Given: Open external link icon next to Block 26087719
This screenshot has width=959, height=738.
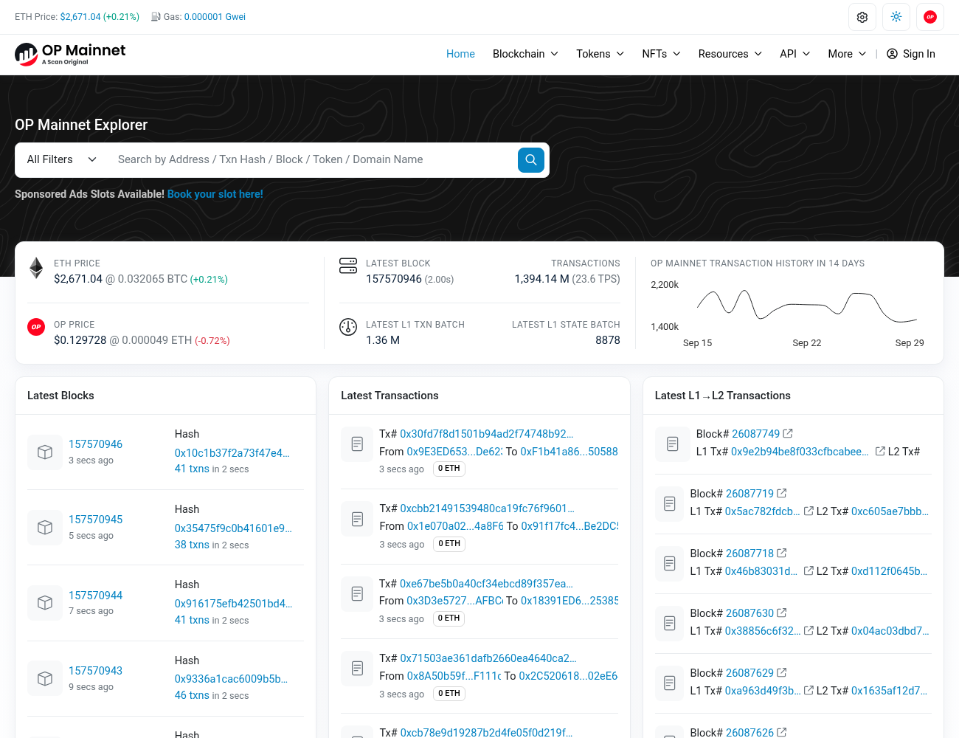Looking at the screenshot, I should (782, 493).
